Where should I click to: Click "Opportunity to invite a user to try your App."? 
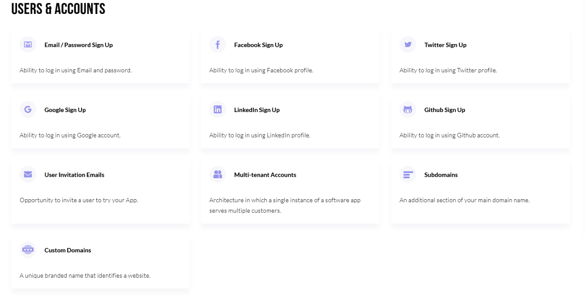pos(79,200)
